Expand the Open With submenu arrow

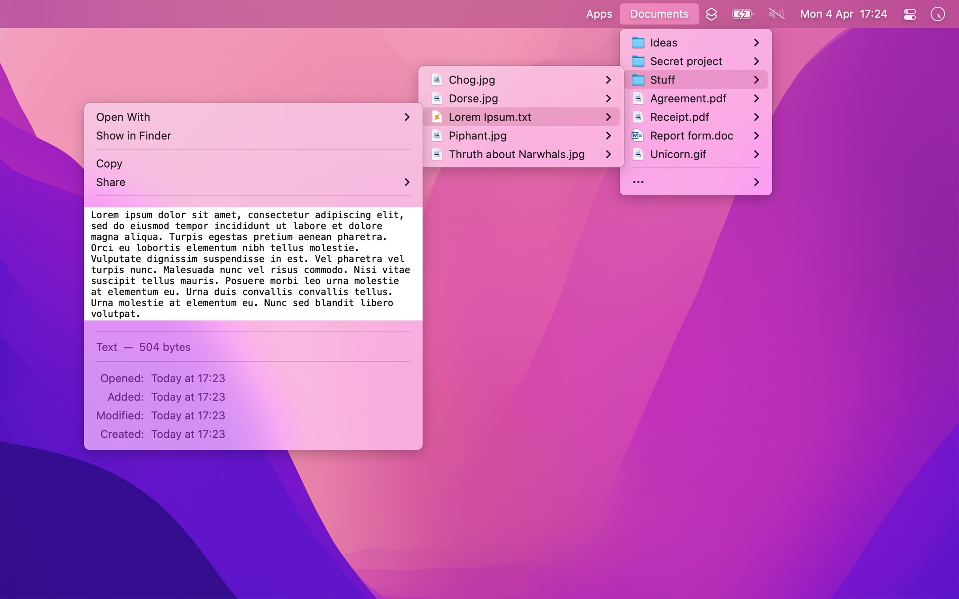point(407,117)
